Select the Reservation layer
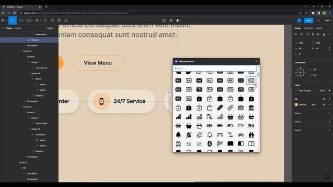Viewport: 333px width, 187px height. tap(41, 34)
